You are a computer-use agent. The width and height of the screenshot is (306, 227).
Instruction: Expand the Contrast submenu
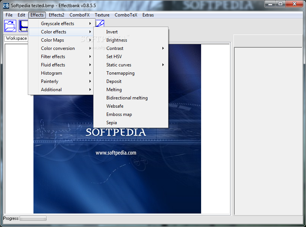pos(131,48)
